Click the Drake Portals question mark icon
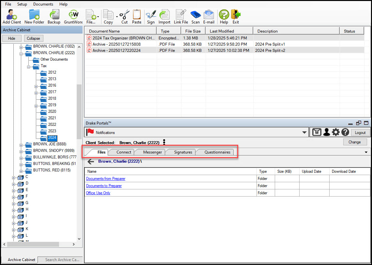The height and width of the screenshot is (265, 372). (x=345, y=132)
